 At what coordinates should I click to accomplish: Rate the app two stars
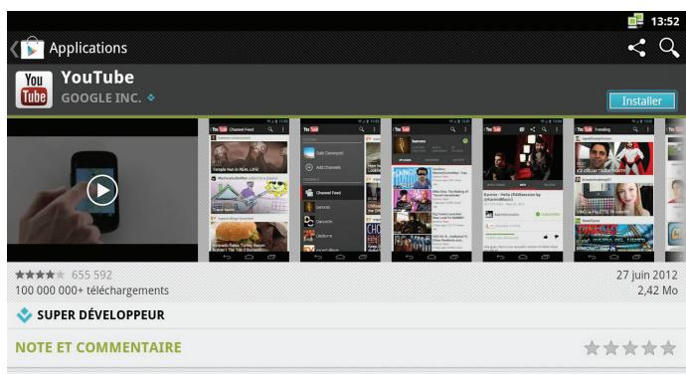610,348
